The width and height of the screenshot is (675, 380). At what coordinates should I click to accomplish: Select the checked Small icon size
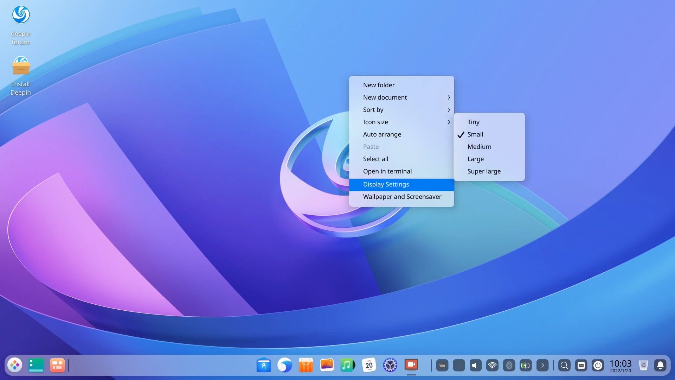(489, 134)
